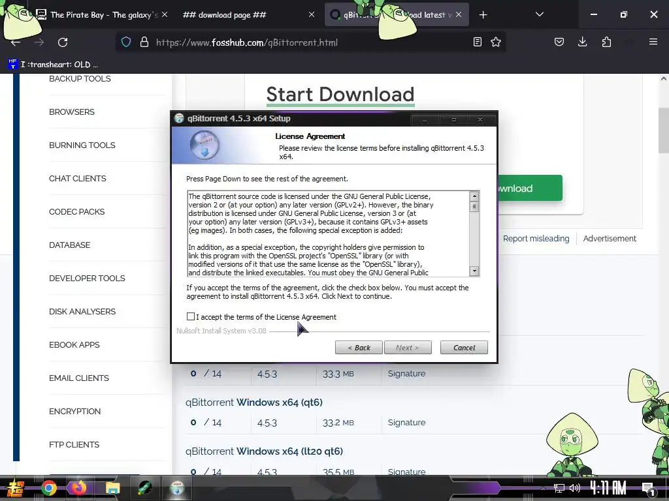Viewport: 669px width, 501px height.
Task: Open the EBOOK APPS category
Action: 74,344
